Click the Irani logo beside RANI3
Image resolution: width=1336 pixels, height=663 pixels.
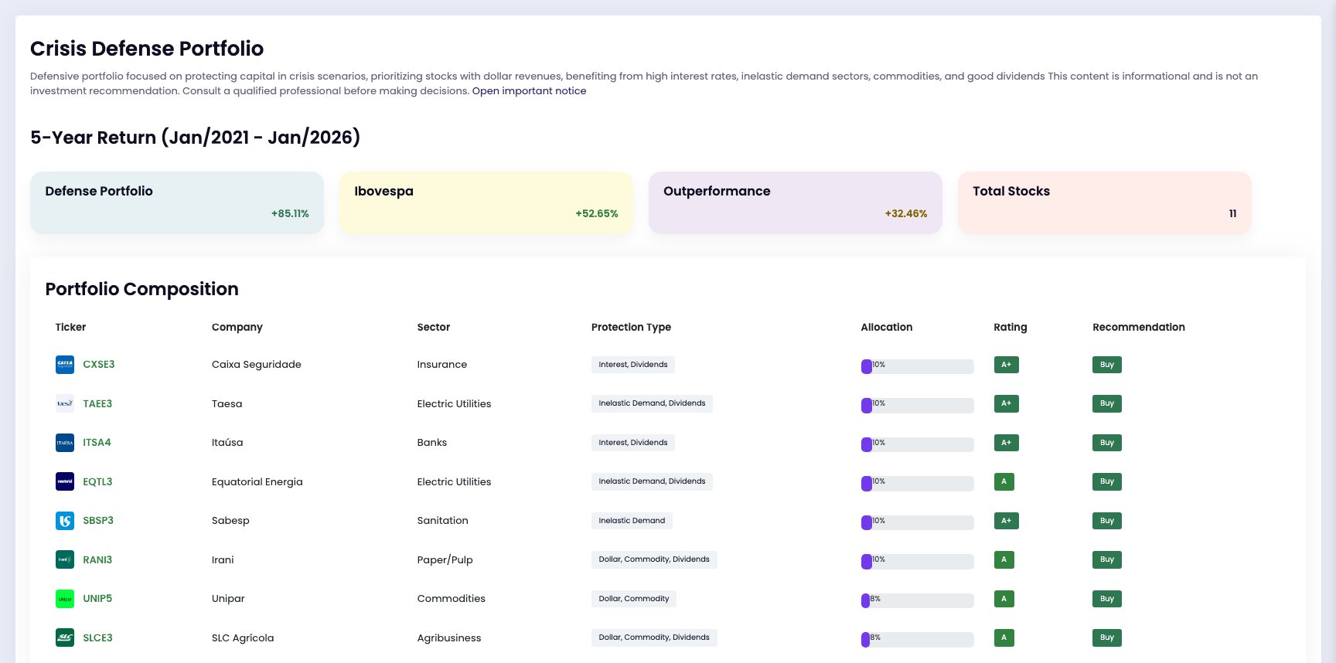click(65, 559)
